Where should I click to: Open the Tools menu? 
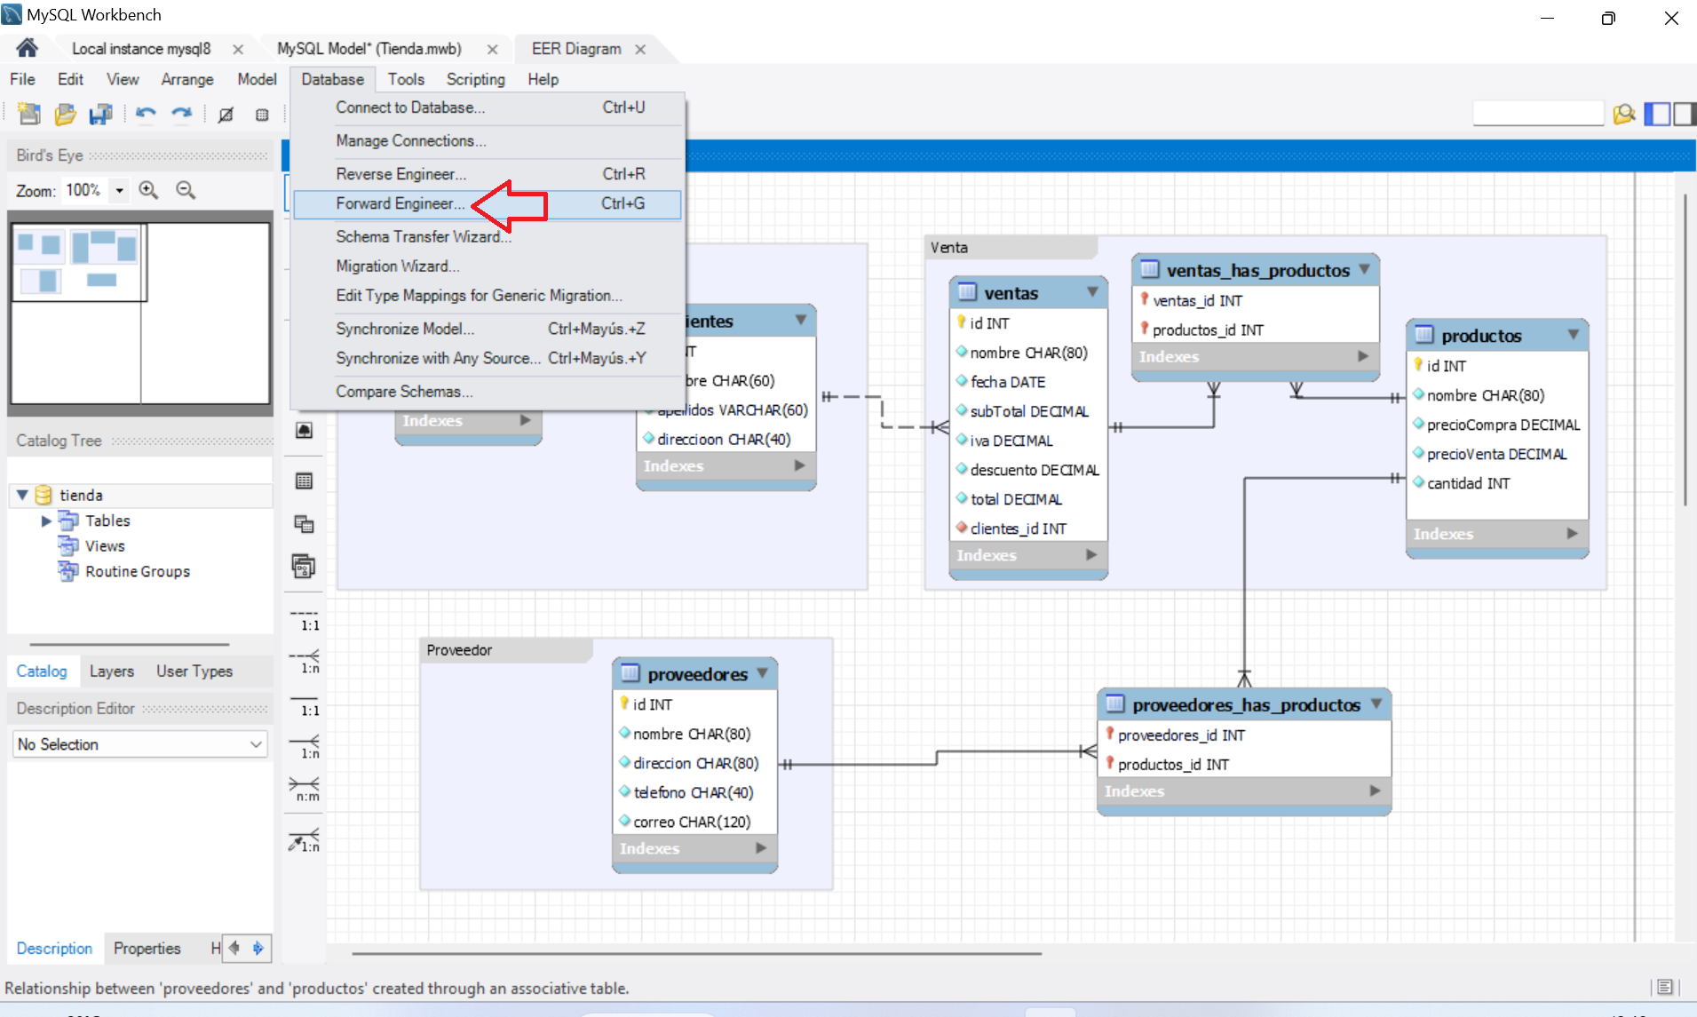tap(406, 79)
